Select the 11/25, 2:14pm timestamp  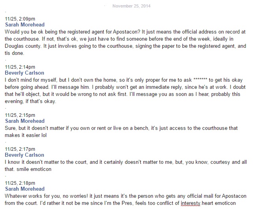click(20, 67)
